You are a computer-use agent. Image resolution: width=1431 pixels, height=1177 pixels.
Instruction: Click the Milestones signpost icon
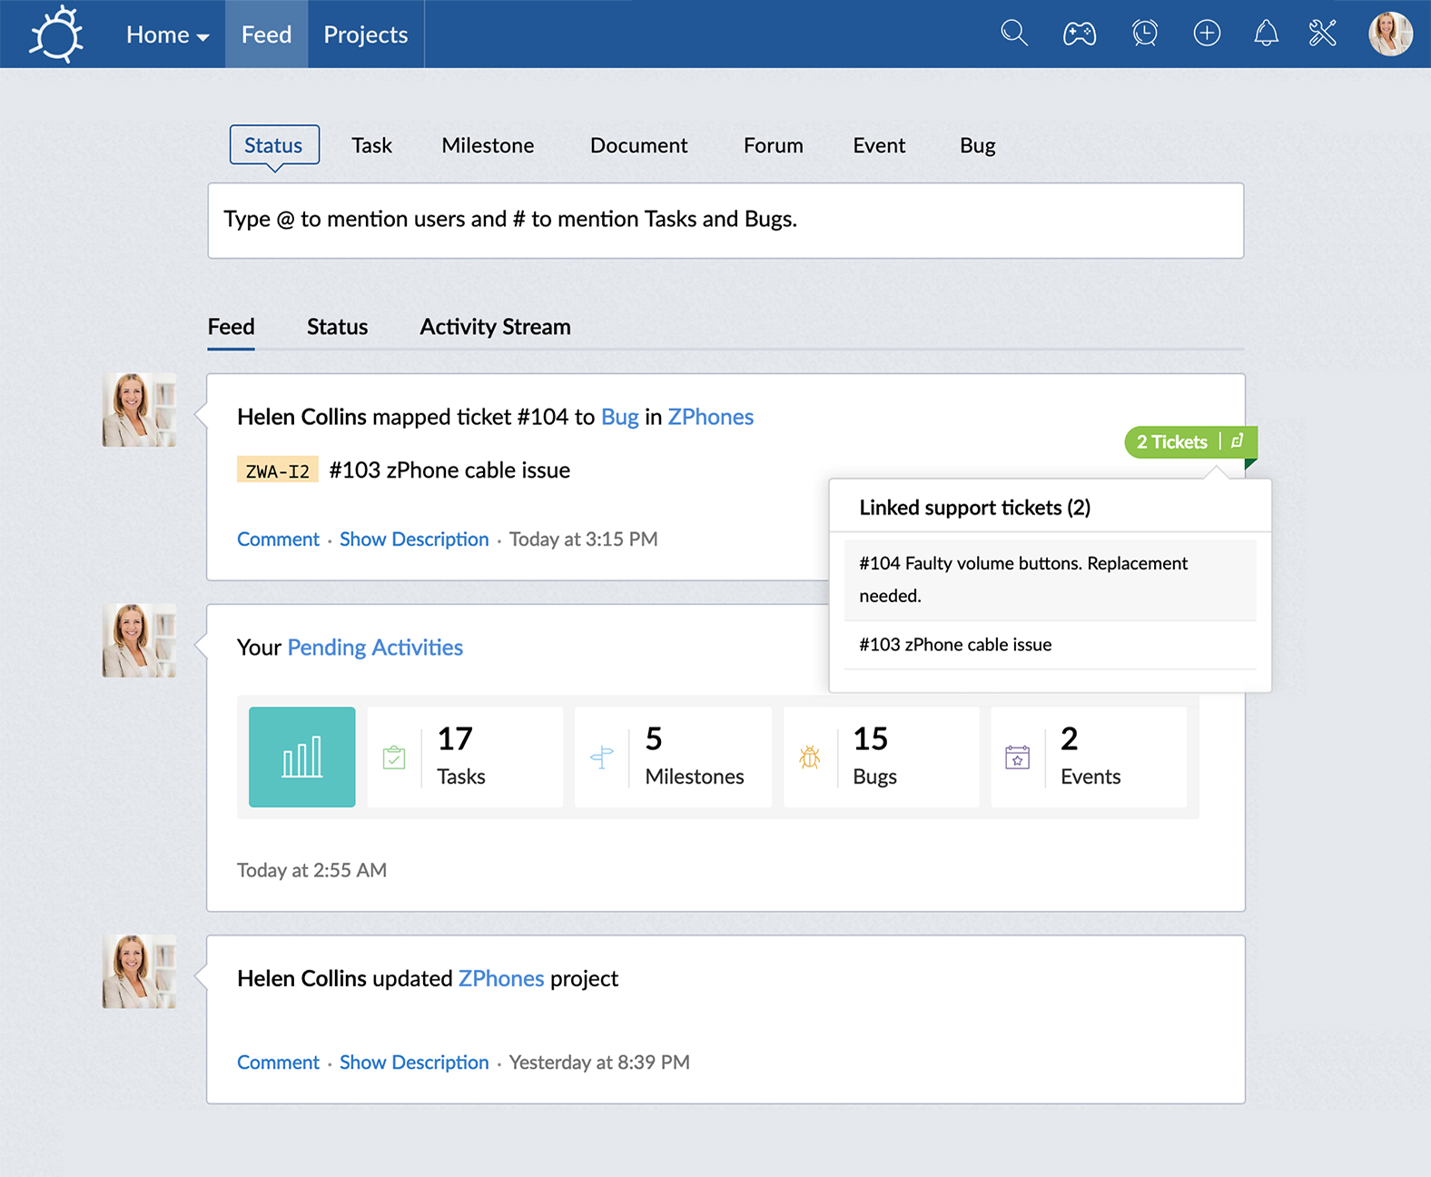pyautogui.click(x=602, y=757)
